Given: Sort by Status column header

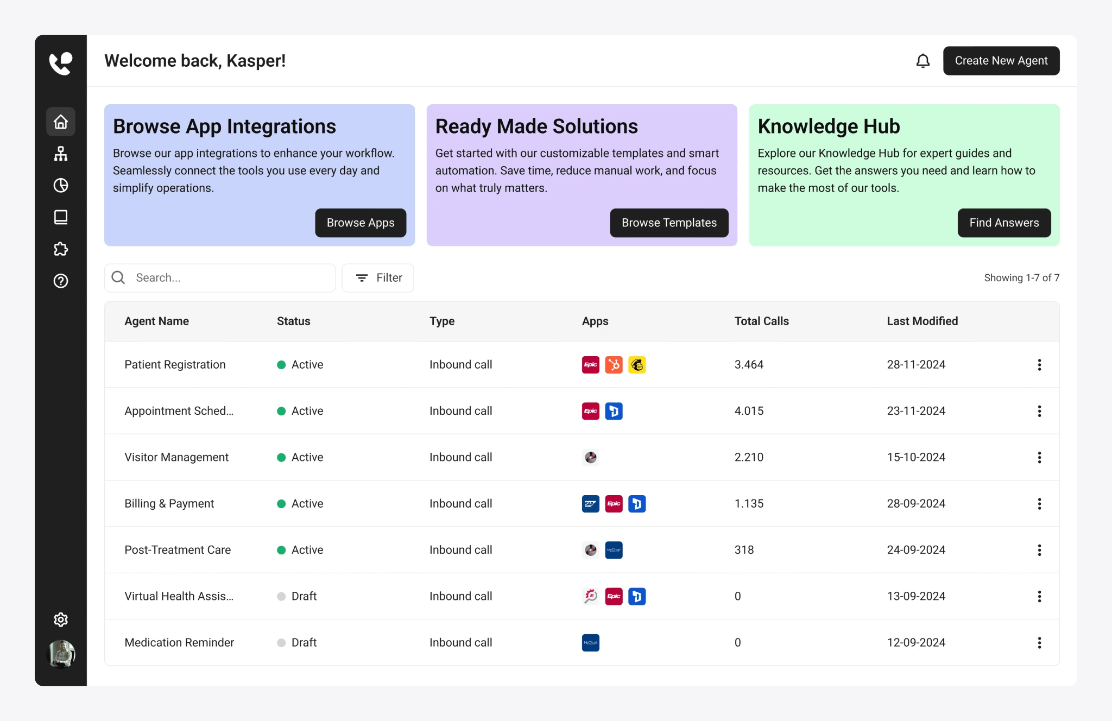Looking at the screenshot, I should click(293, 321).
